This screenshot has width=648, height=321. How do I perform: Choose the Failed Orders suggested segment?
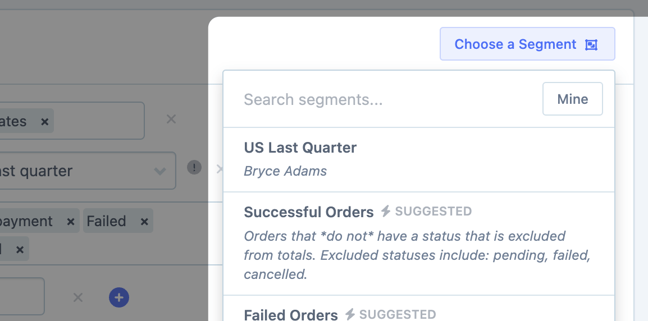point(290,314)
